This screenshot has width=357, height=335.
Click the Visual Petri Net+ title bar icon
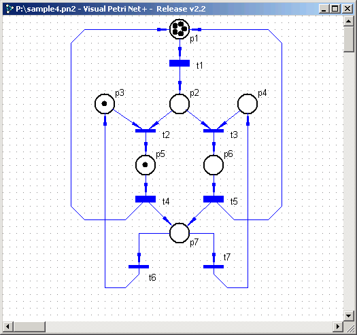click(x=10, y=9)
